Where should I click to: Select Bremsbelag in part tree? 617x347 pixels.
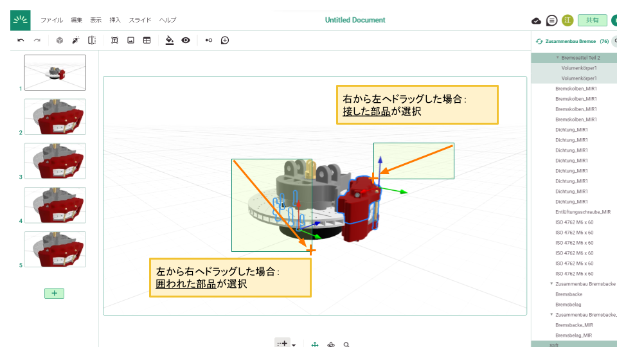pyautogui.click(x=568, y=305)
